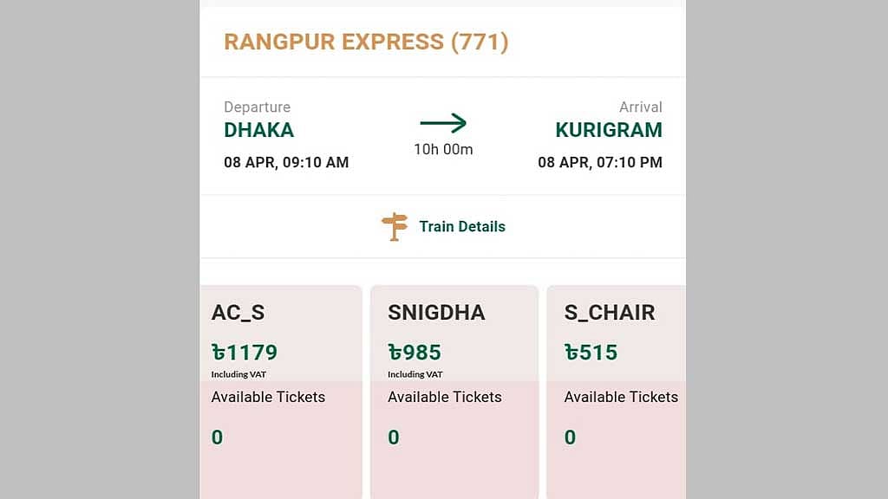Click the Including VAT note under SNIGDHA

pyautogui.click(x=415, y=374)
